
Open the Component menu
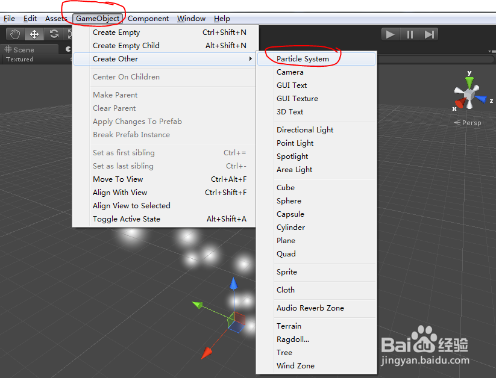148,18
